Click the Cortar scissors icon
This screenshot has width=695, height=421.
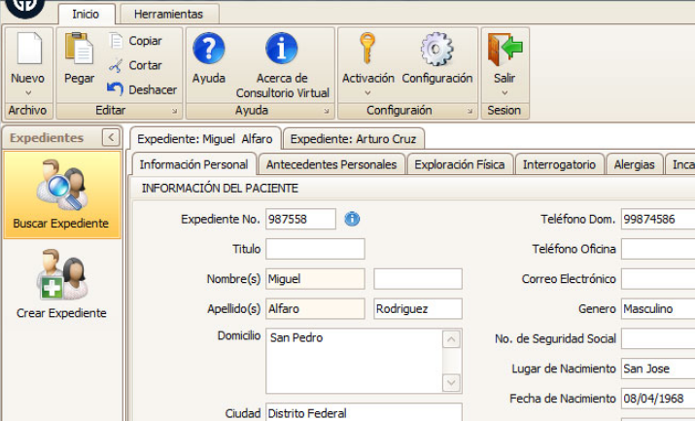(x=117, y=65)
